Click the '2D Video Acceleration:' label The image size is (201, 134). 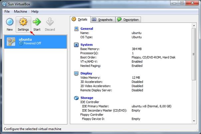click(x=96, y=86)
